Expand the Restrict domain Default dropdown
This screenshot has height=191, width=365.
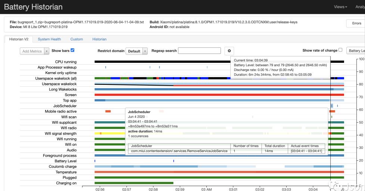137,51
